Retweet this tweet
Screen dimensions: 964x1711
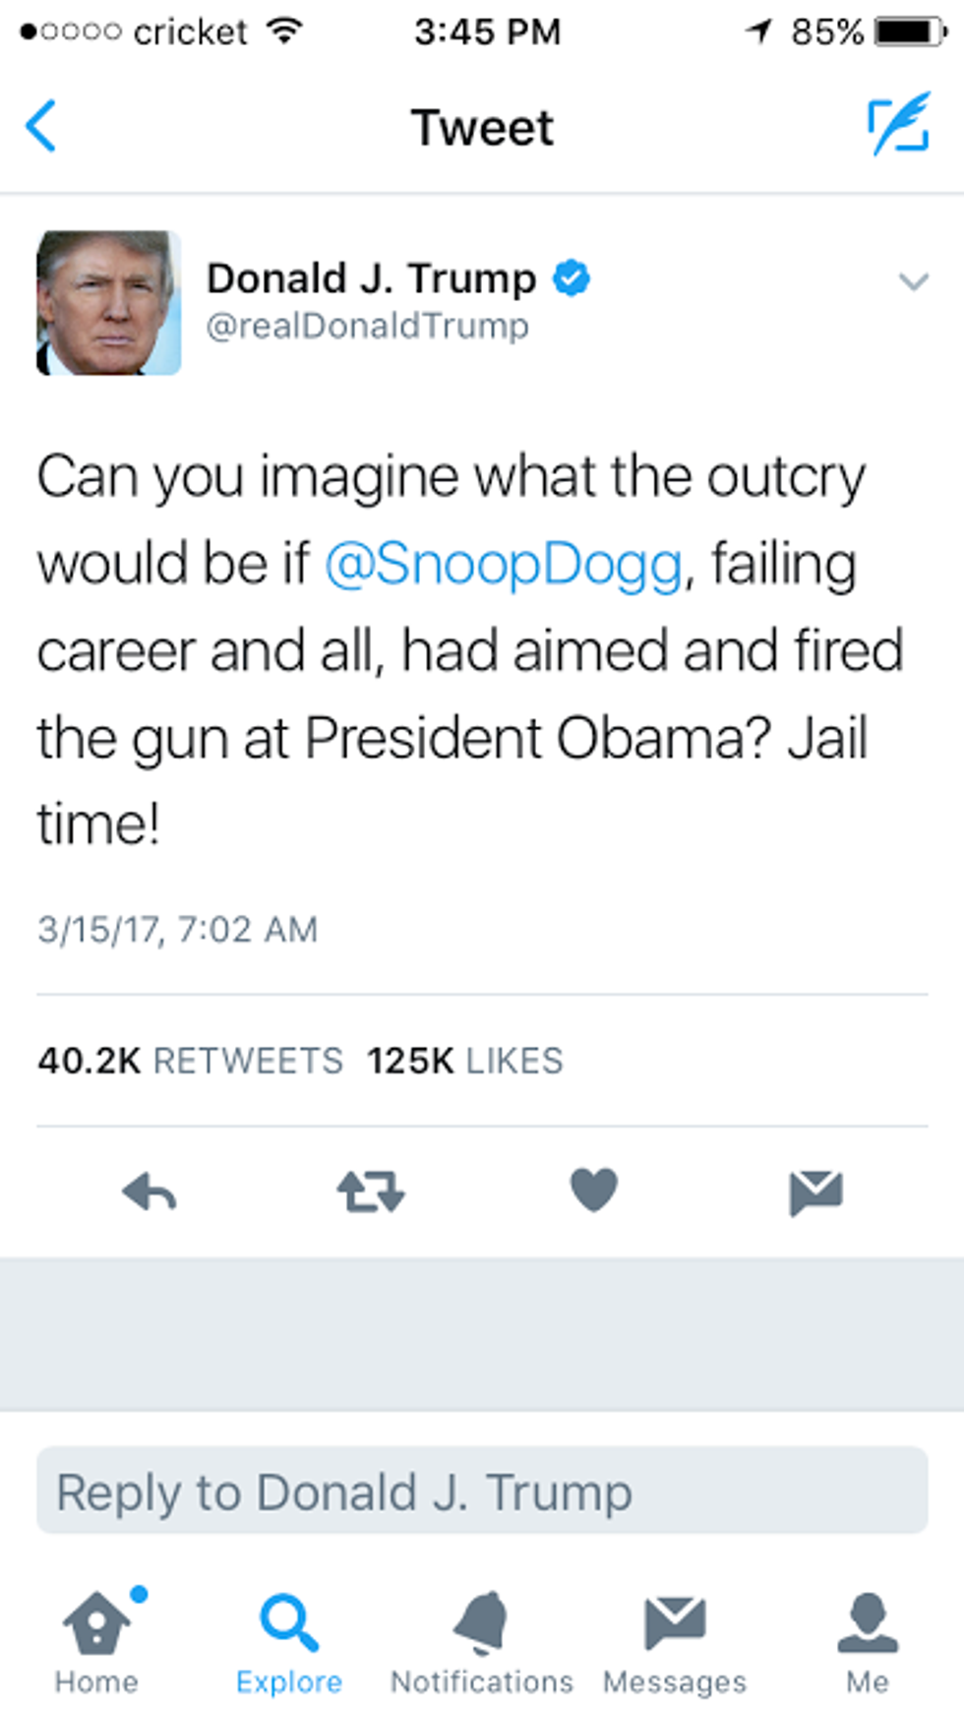click(x=371, y=1192)
